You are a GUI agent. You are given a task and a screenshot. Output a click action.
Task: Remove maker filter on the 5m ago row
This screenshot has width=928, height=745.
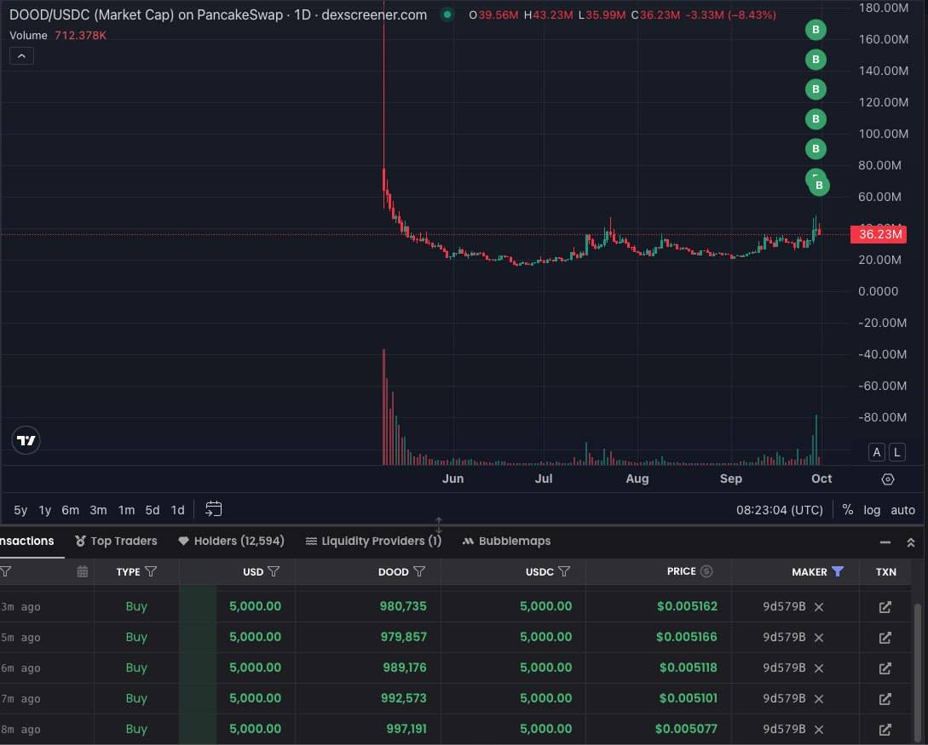(819, 638)
